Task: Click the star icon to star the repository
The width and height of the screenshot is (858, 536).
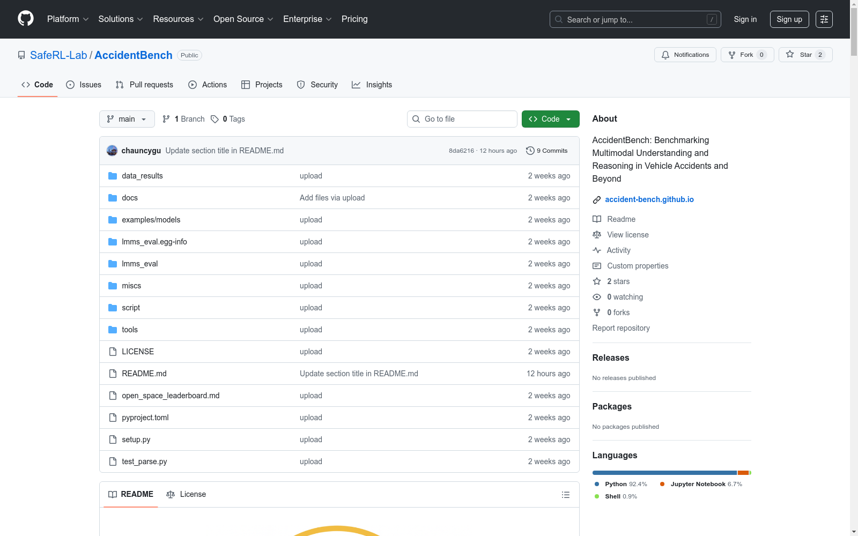Action: click(790, 54)
